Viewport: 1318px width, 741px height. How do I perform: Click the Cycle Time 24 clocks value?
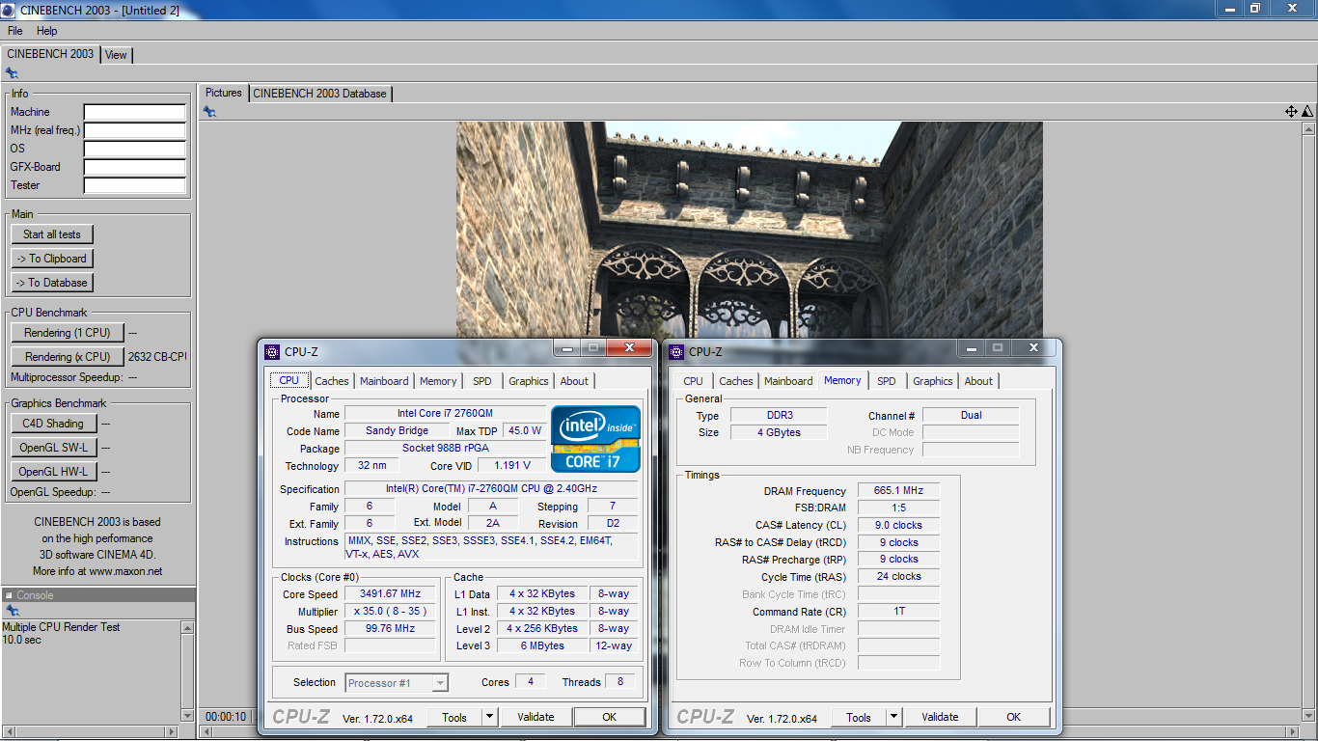coord(898,577)
